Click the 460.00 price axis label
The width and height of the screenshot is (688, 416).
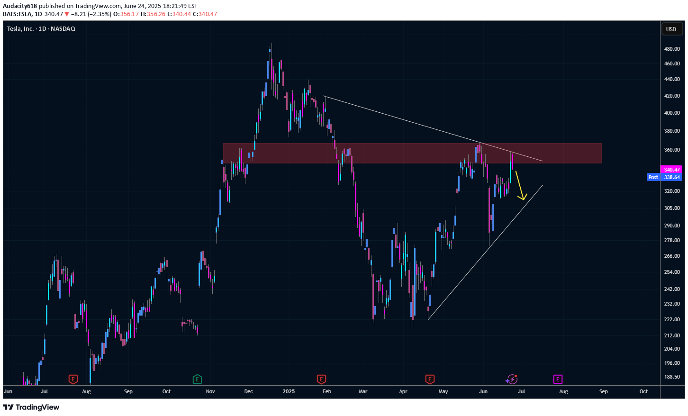click(x=672, y=63)
